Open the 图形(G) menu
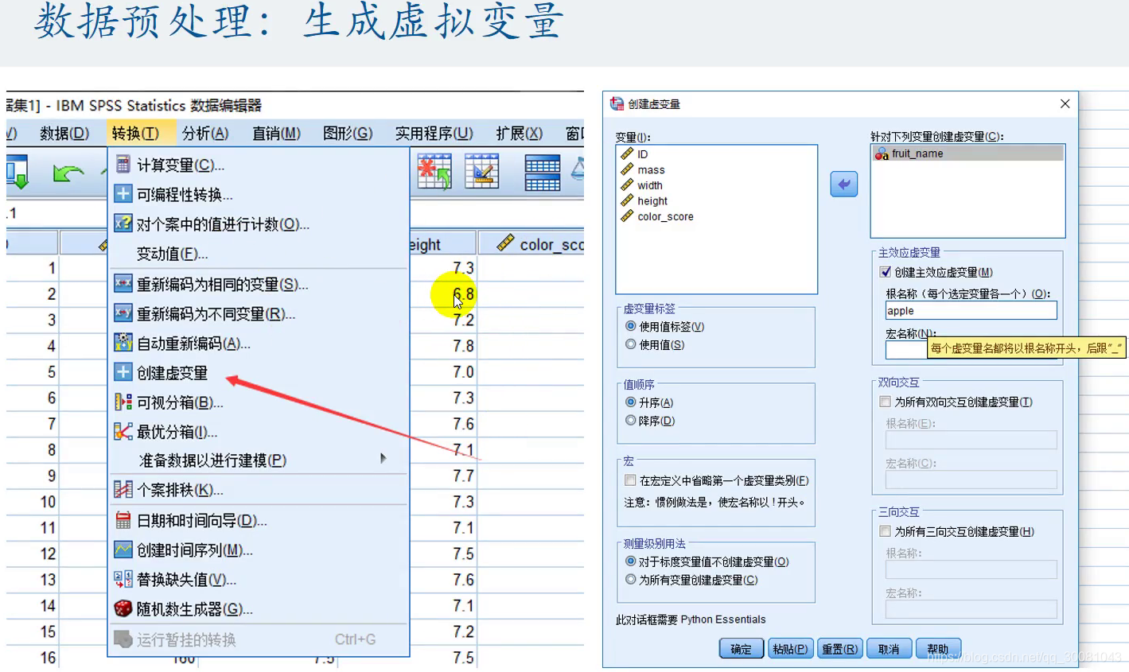 pos(348,133)
